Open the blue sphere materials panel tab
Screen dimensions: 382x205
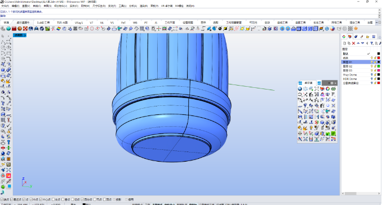[356, 37]
